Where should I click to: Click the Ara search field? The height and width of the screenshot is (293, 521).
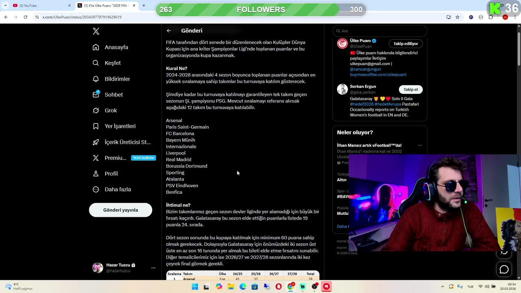pyautogui.click(x=380, y=31)
